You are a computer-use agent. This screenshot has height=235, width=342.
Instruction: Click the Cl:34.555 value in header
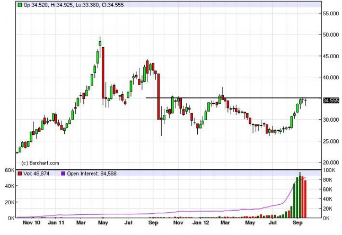coord(113,5)
